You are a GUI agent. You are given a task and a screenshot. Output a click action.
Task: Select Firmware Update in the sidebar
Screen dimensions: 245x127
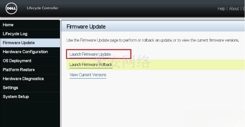click(x=30, y=43)
